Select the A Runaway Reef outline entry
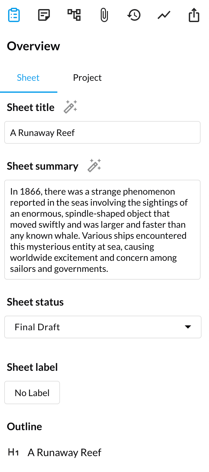 pyautogui.click(x=64, y=453)
